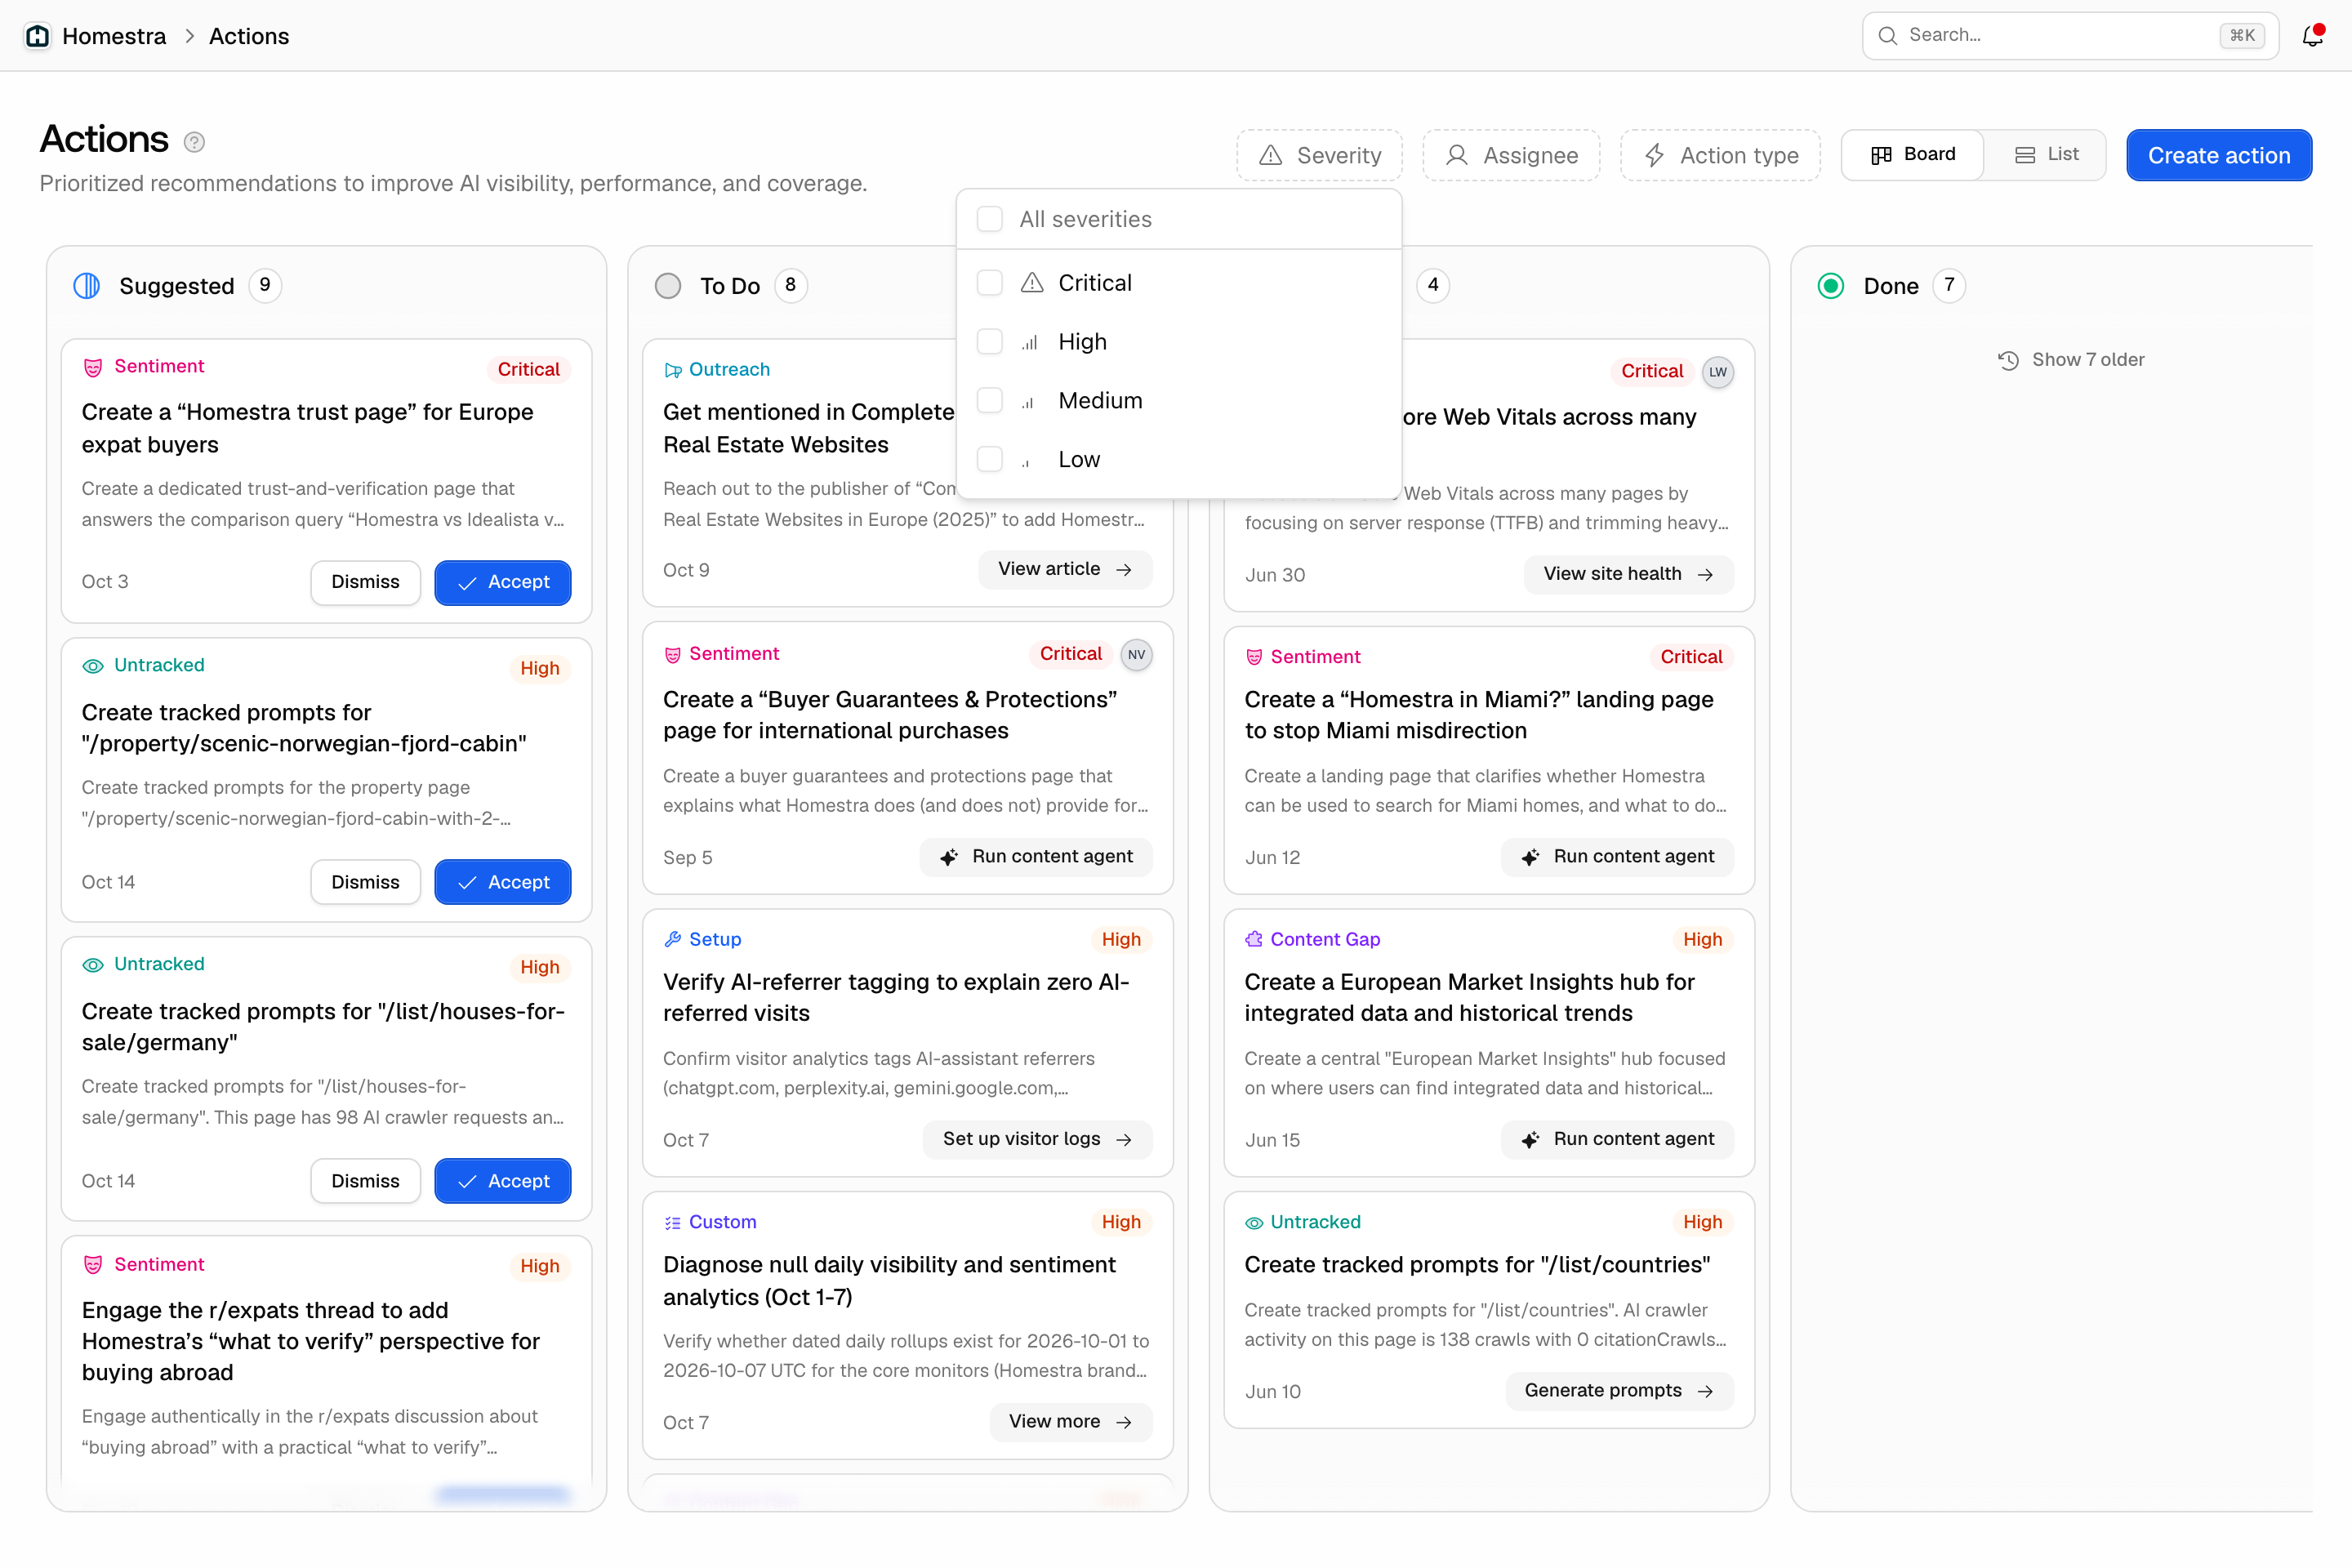Viewport: 2352px width, 1568px height.
Task: Open Actions breadcrumb item
Action: 249,36
